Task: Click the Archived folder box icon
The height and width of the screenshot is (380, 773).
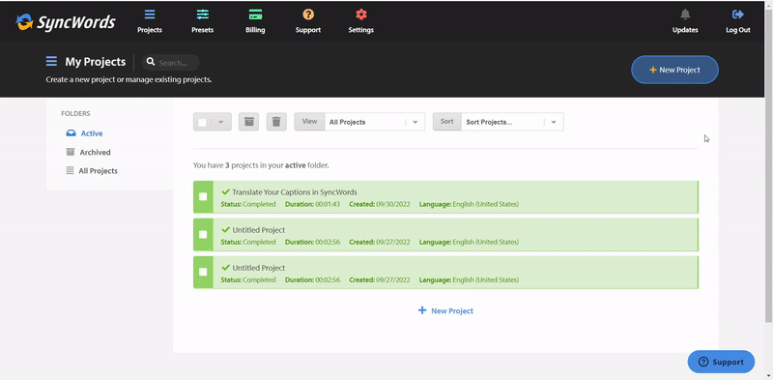Action: point(71,152)
